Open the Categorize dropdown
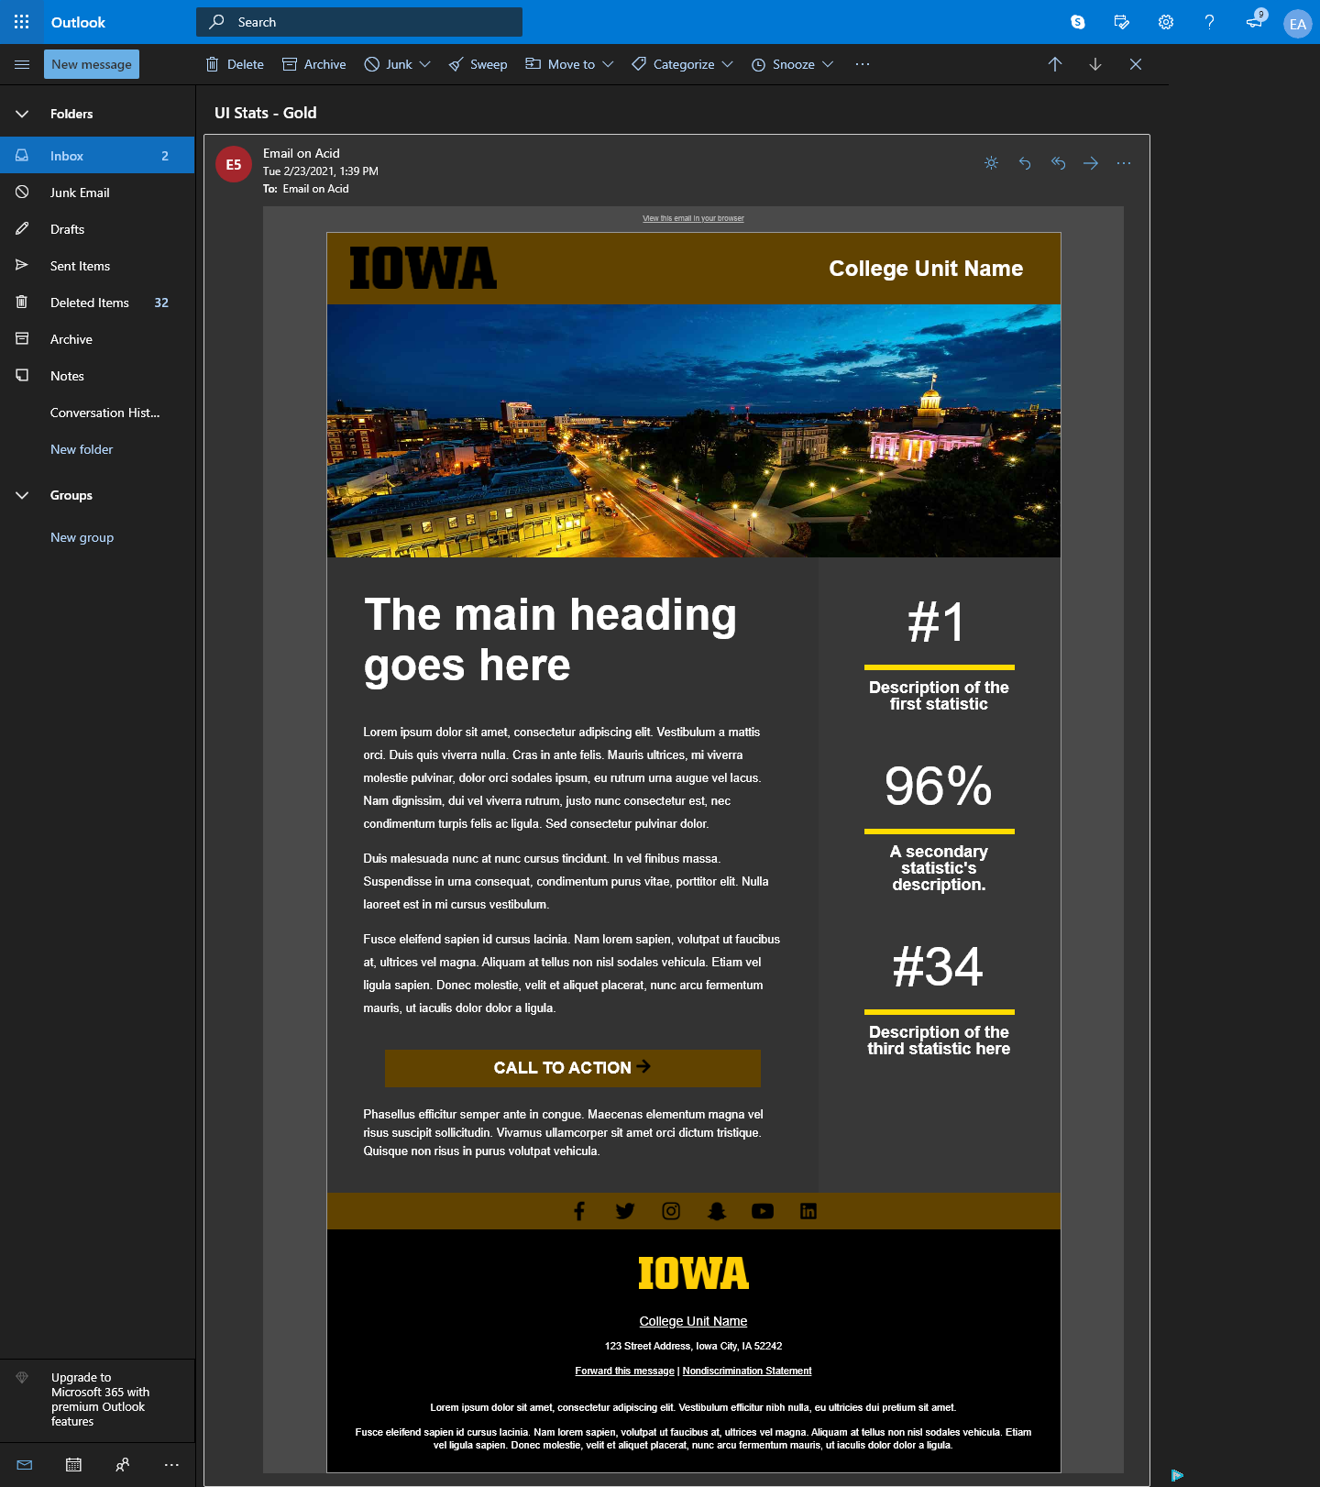 683,64
